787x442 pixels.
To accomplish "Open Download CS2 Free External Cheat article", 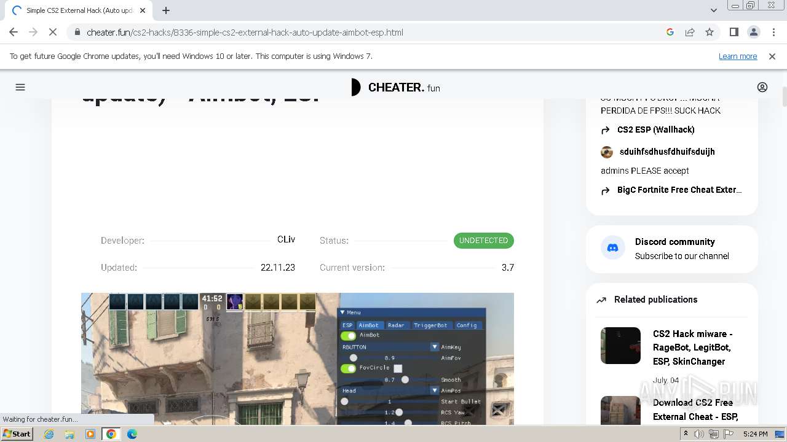I will [695, 409].
